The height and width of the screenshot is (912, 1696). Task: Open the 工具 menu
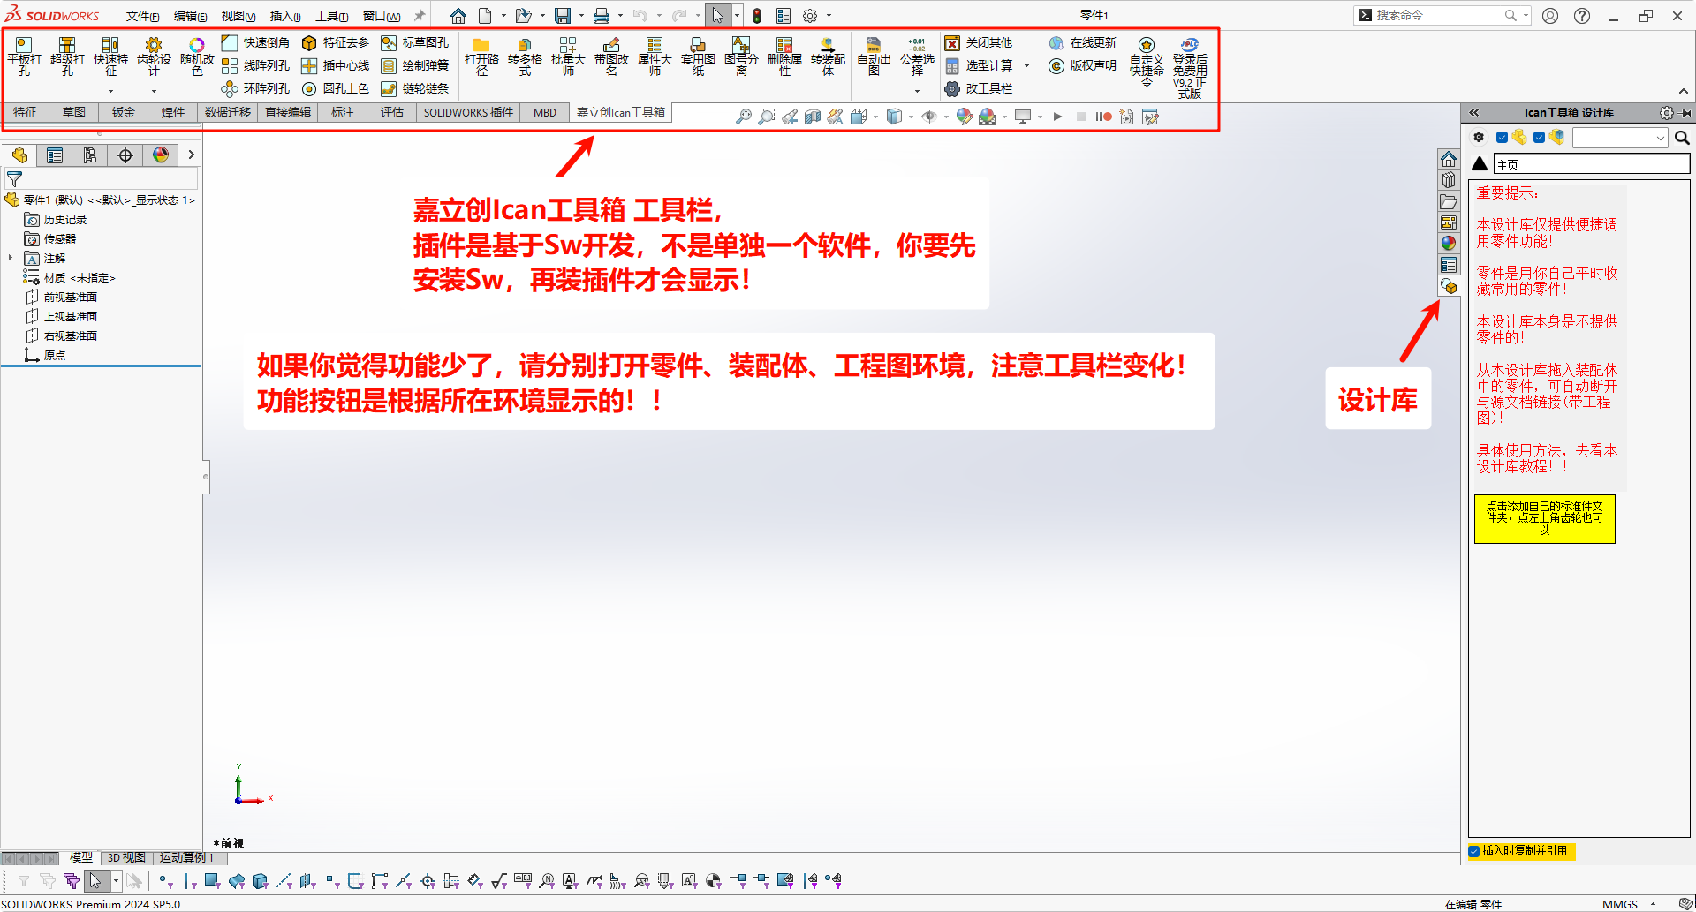click(331, 16)
